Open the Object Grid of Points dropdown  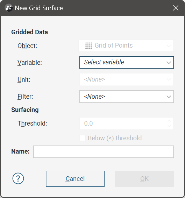click(x=126, y=46)
